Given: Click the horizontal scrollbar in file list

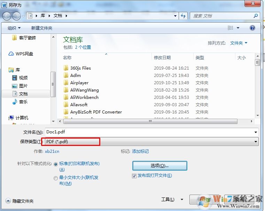Looking at the screenshot, I should point(150,121).
